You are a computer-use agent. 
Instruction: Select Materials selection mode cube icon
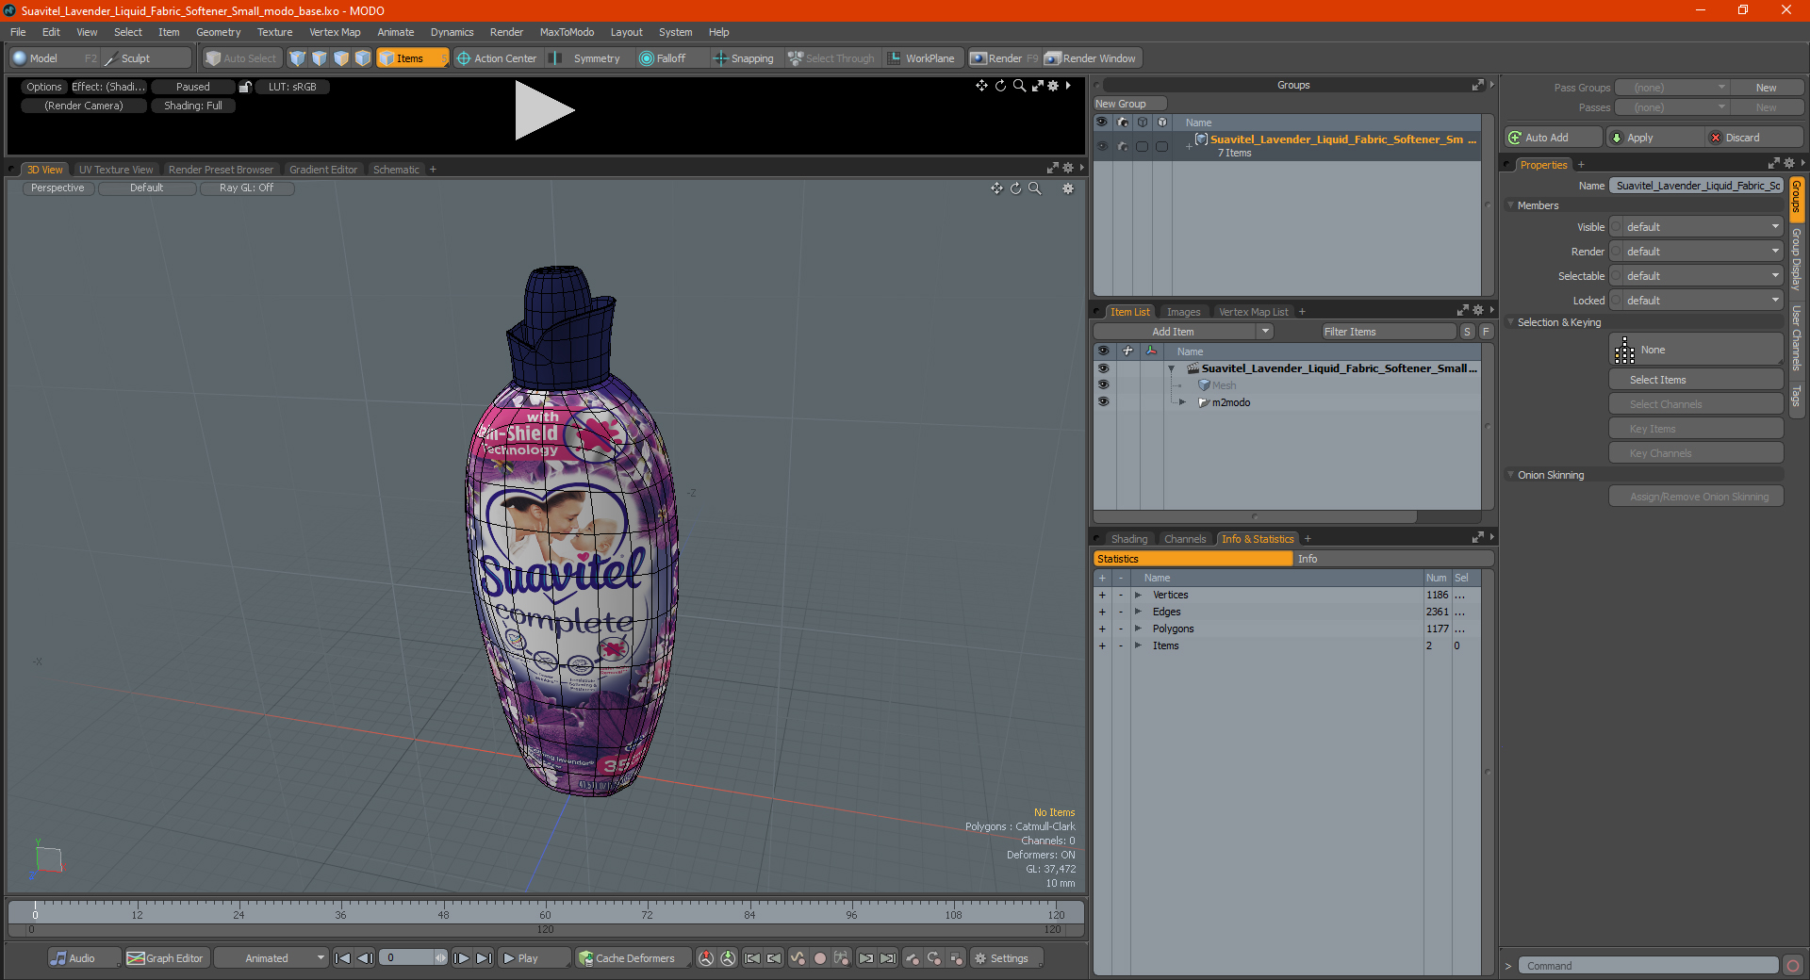point(363,58)
